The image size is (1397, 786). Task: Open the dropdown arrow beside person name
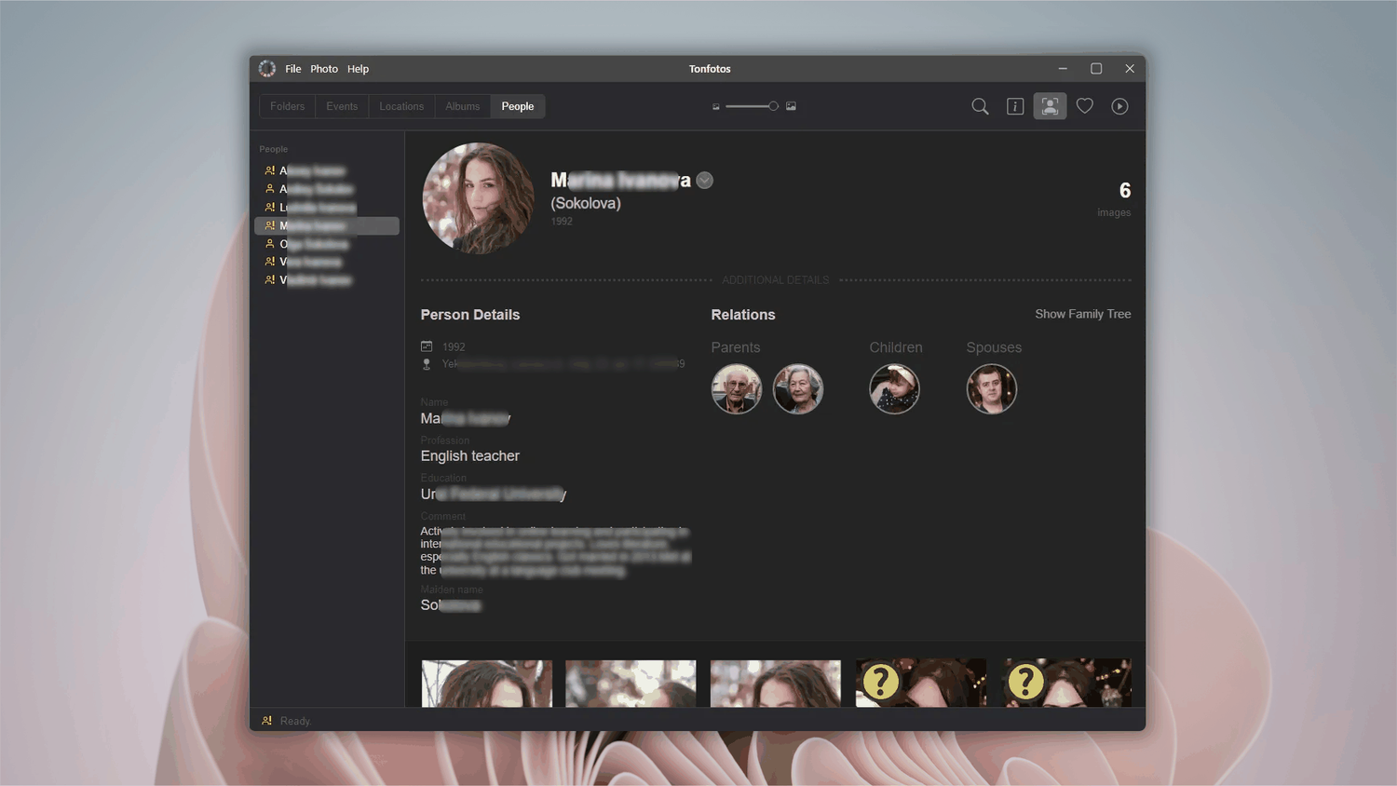click(705, 181)
